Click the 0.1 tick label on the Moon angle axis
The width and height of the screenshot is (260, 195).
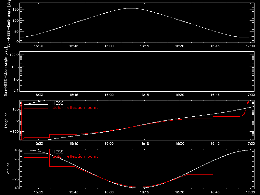click(16, 91)
